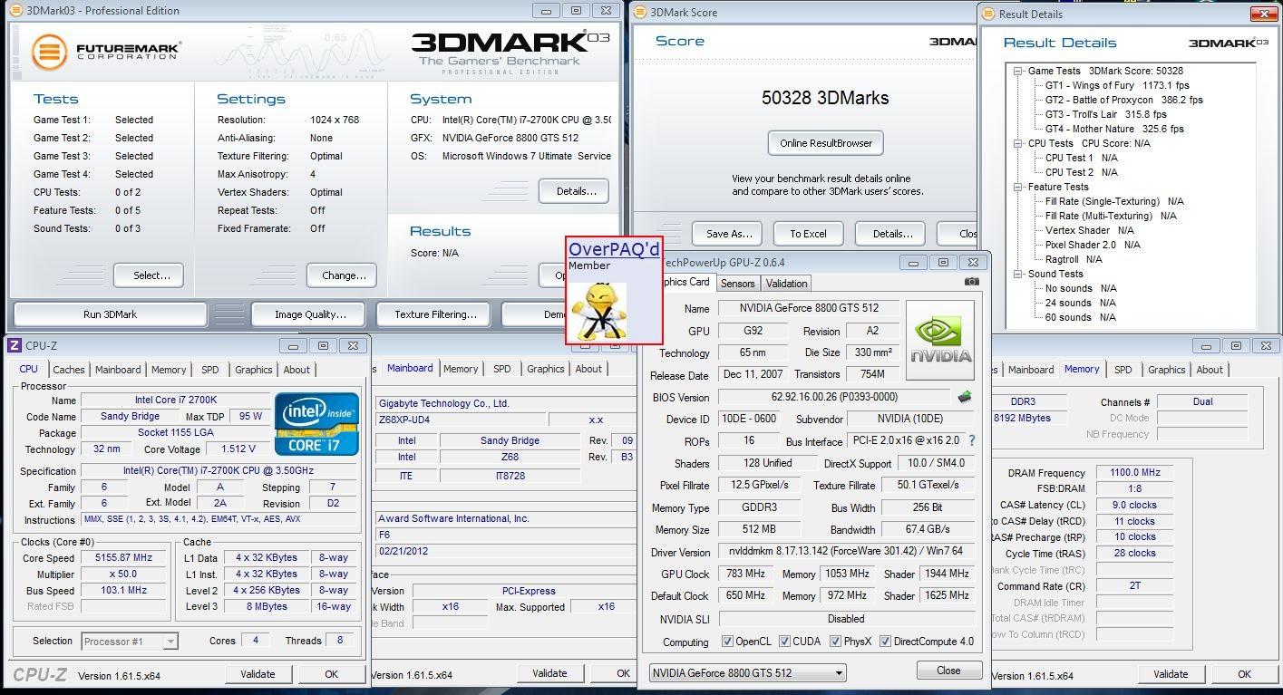The image size is (1283, 695).
Task: Toggle the OpenCL checkbox
Action: click(727, 642)
